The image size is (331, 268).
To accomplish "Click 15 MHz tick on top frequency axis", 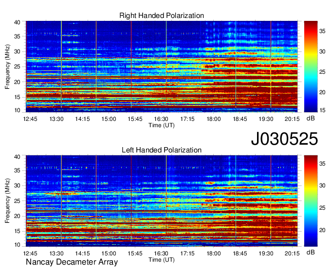I will point(18,97).
